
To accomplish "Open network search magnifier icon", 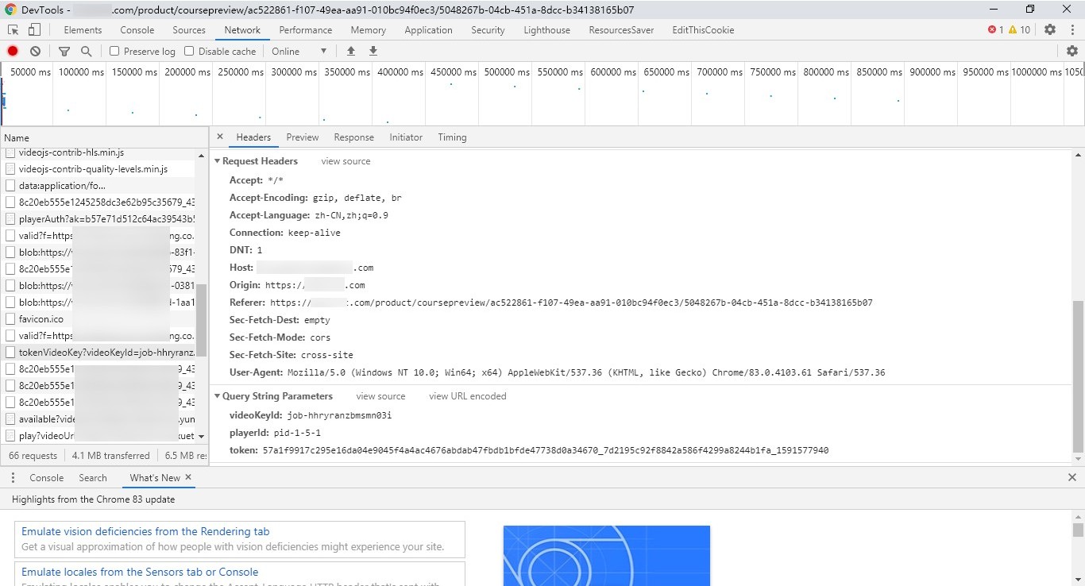I will tap(86, 51).
